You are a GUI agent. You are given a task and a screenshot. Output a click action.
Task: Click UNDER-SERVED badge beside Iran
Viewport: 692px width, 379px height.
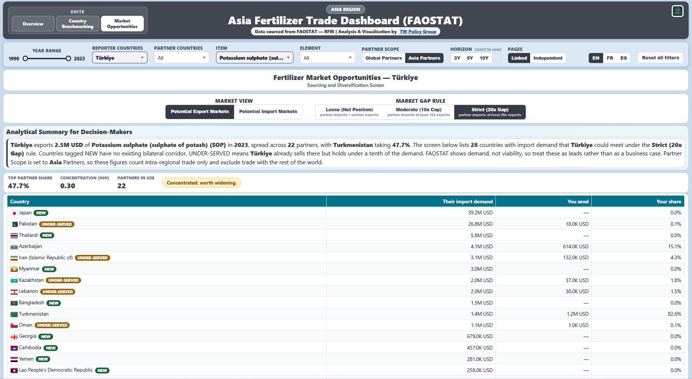coord(93,258)
